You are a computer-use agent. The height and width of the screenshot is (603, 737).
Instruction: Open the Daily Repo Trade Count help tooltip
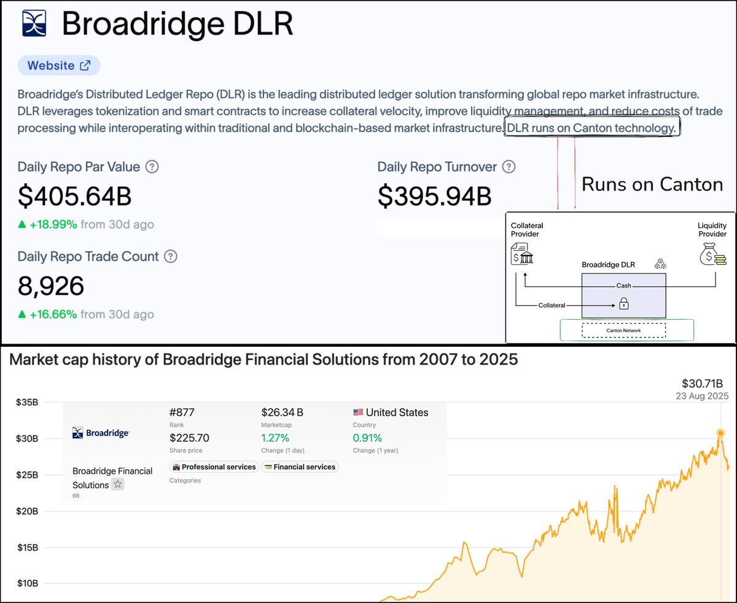[169, 256]
